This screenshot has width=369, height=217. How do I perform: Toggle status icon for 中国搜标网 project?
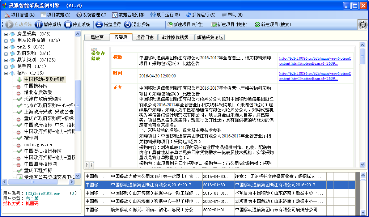click(19, 86)
